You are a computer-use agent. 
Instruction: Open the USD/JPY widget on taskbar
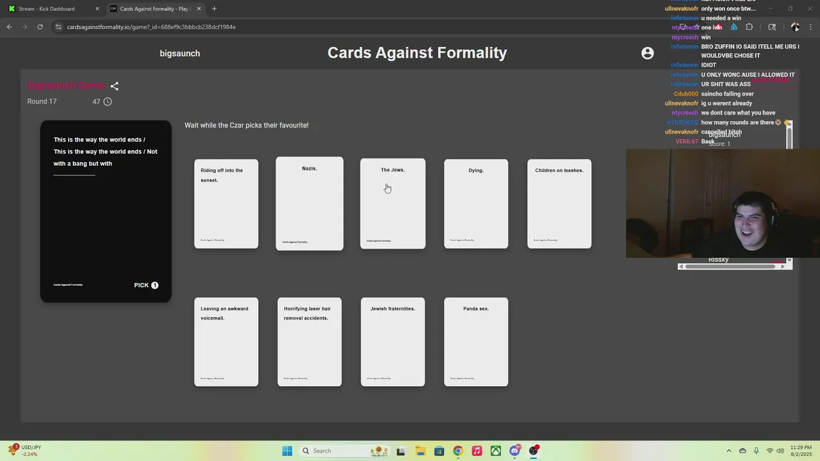[24, 451]
